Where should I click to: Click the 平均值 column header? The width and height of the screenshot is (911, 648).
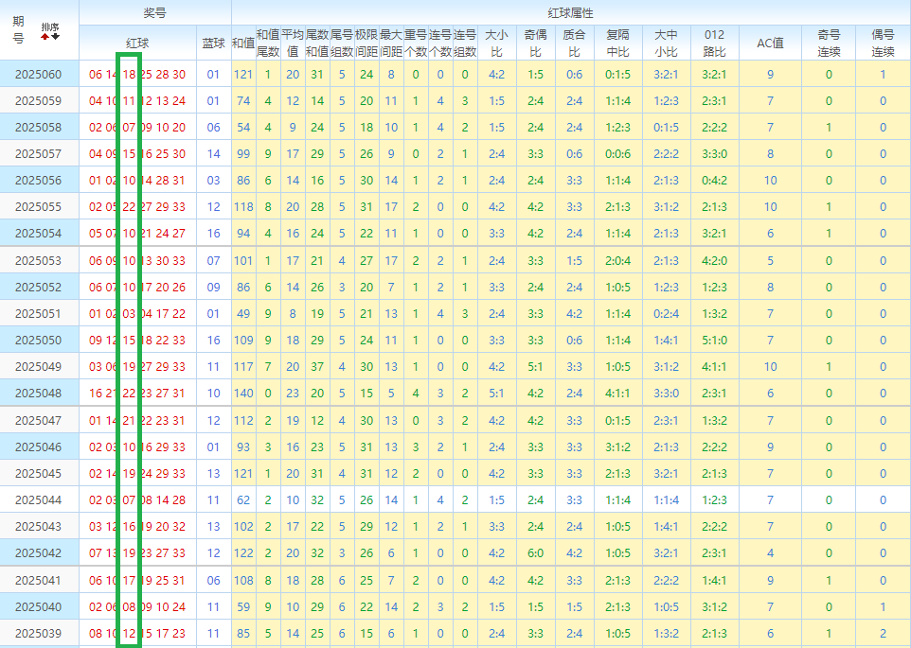(293, 43)
